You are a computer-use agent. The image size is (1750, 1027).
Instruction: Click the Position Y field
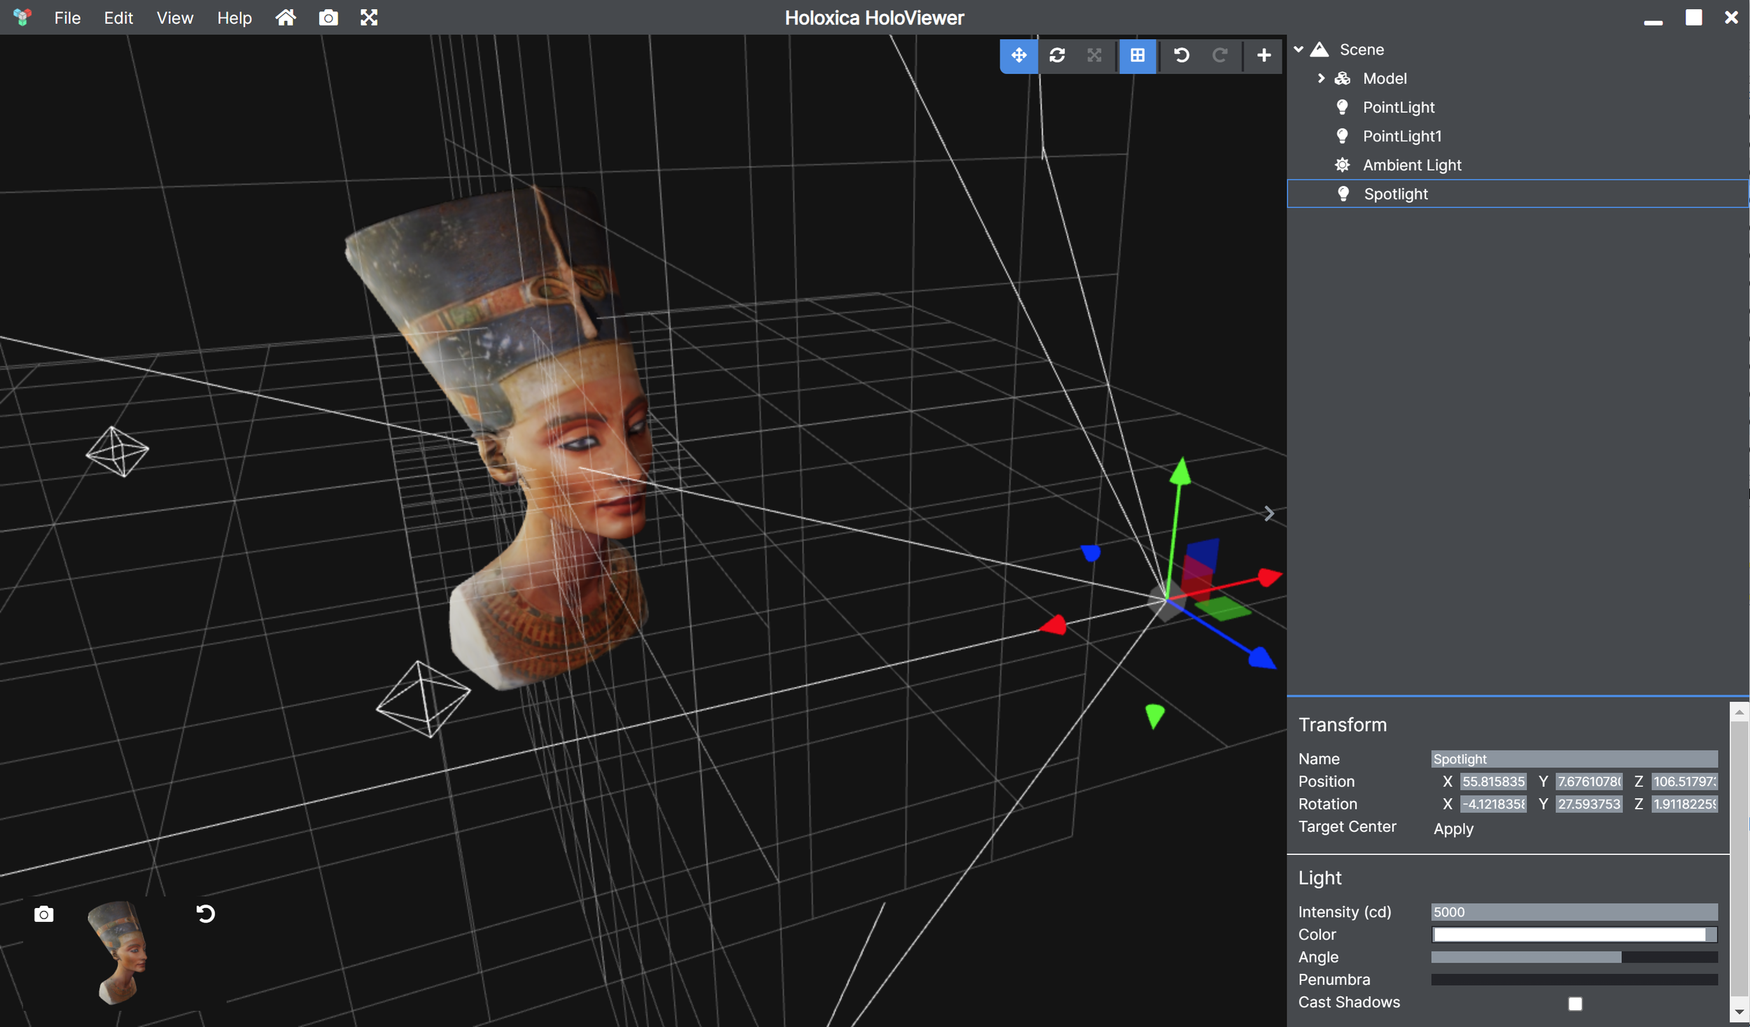(1589, 781)
